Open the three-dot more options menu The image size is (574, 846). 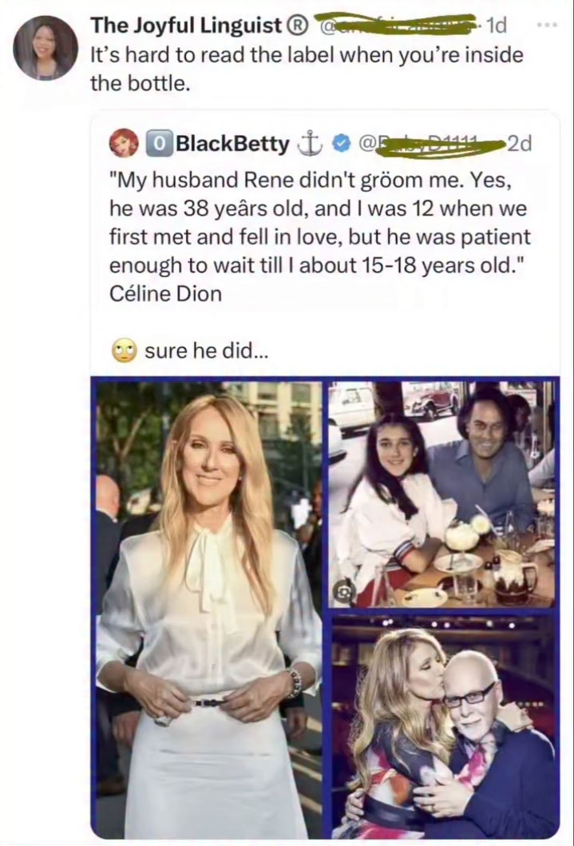tap(545, 25)
